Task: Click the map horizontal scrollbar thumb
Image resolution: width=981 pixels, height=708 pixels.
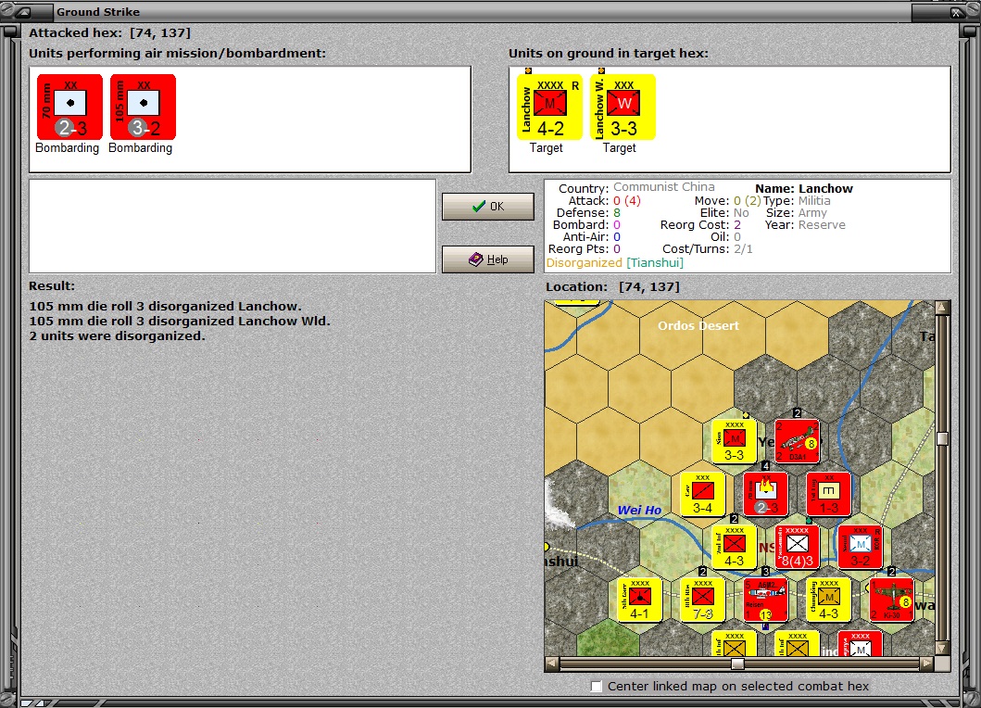Action: pyautogui.click(x=737, y=663)
